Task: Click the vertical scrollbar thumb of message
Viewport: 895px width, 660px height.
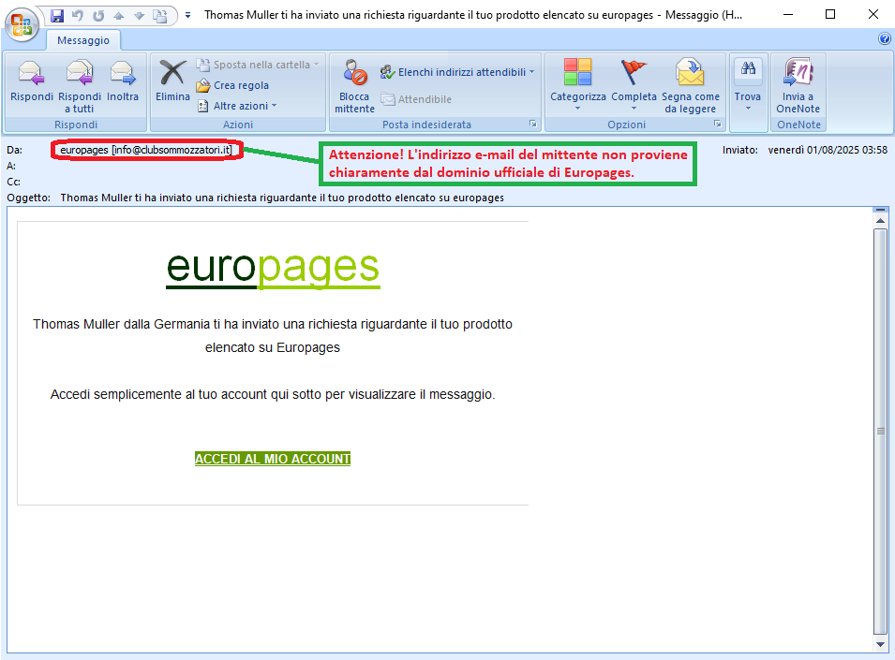Action: pos(880,431)
